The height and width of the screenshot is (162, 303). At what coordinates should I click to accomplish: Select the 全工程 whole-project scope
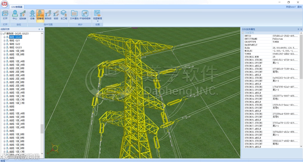click(x=64, y=15)
